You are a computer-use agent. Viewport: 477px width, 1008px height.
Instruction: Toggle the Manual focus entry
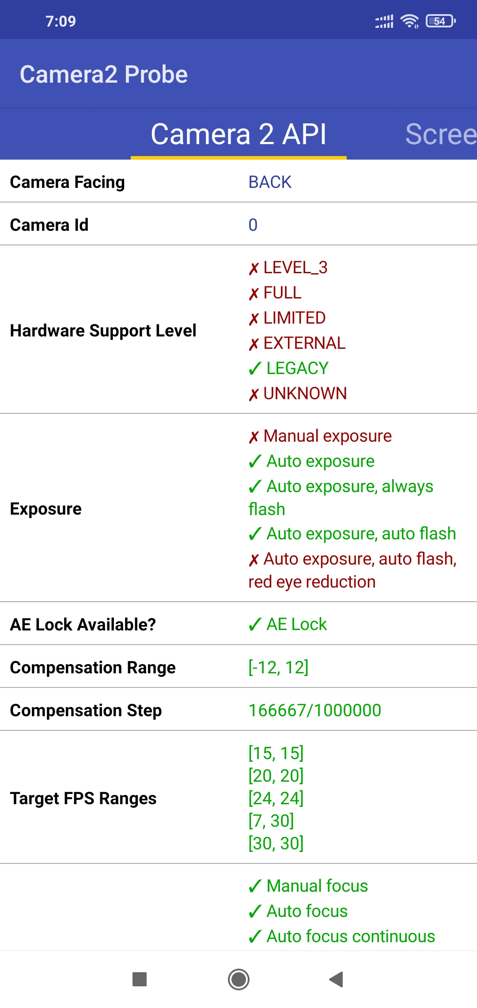308,886
